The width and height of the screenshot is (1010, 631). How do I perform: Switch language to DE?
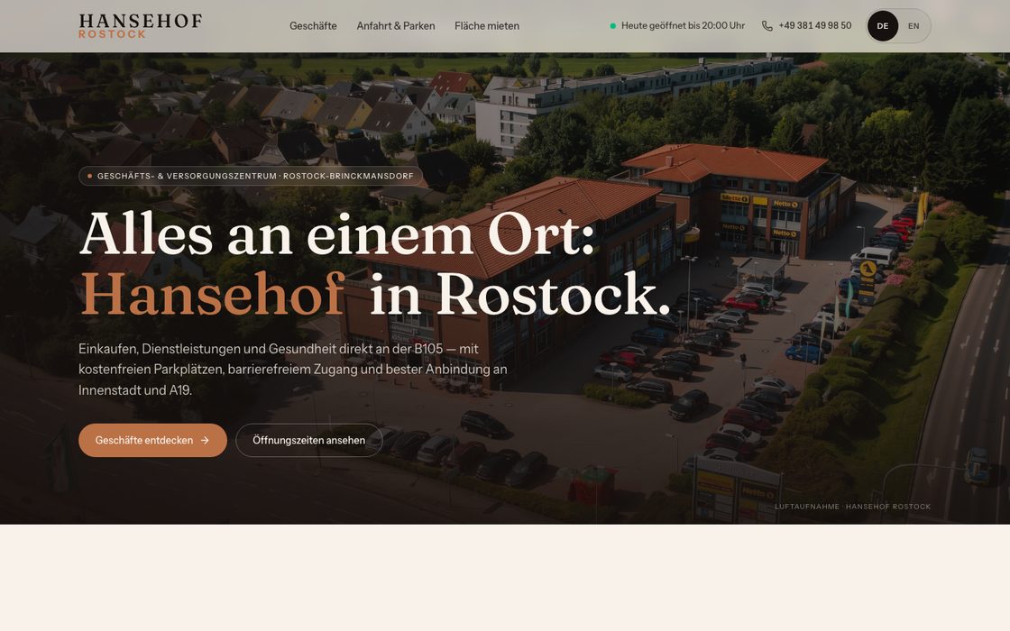tap(883, 26)
